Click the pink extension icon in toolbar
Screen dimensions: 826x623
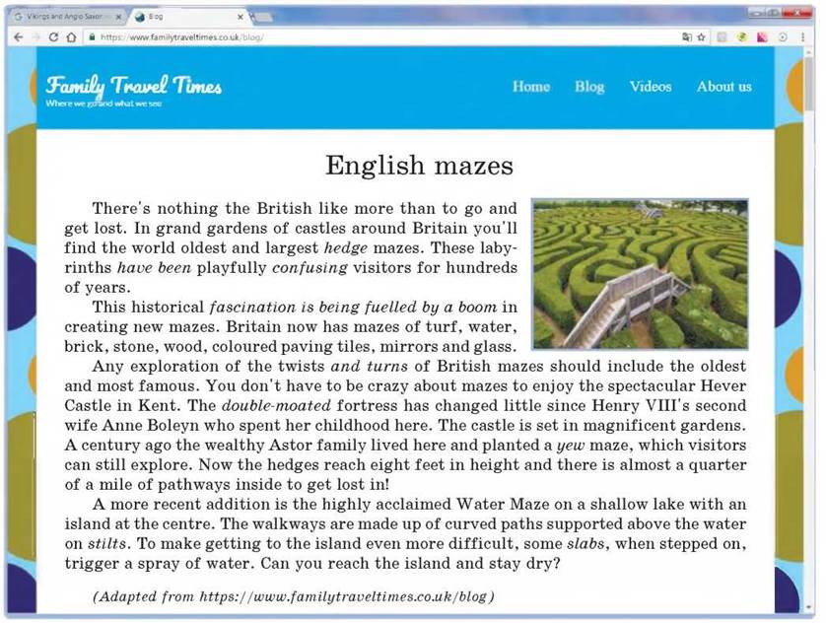pyautogui.click(x=762, y=37)
